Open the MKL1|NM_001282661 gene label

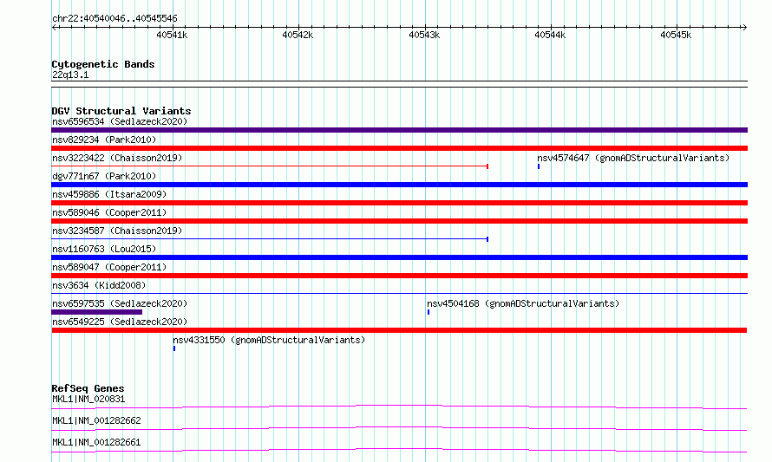96,442
